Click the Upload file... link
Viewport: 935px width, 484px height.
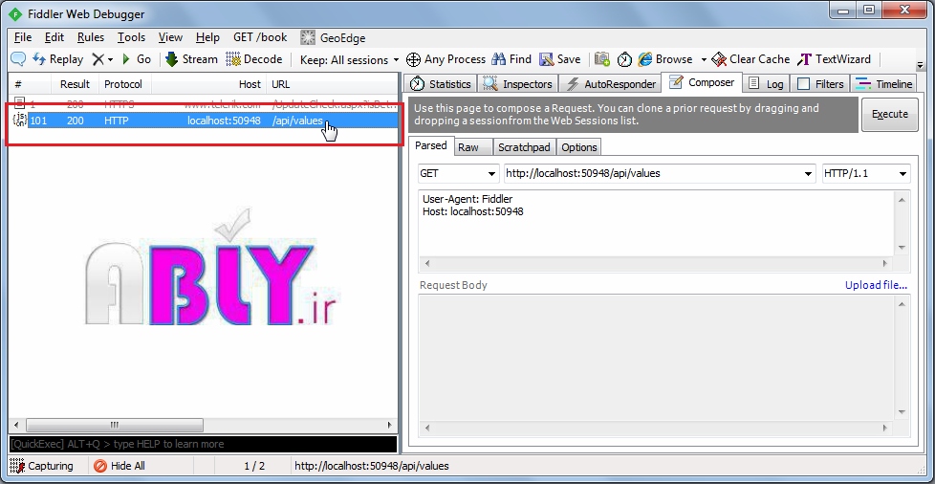[876, 285]
